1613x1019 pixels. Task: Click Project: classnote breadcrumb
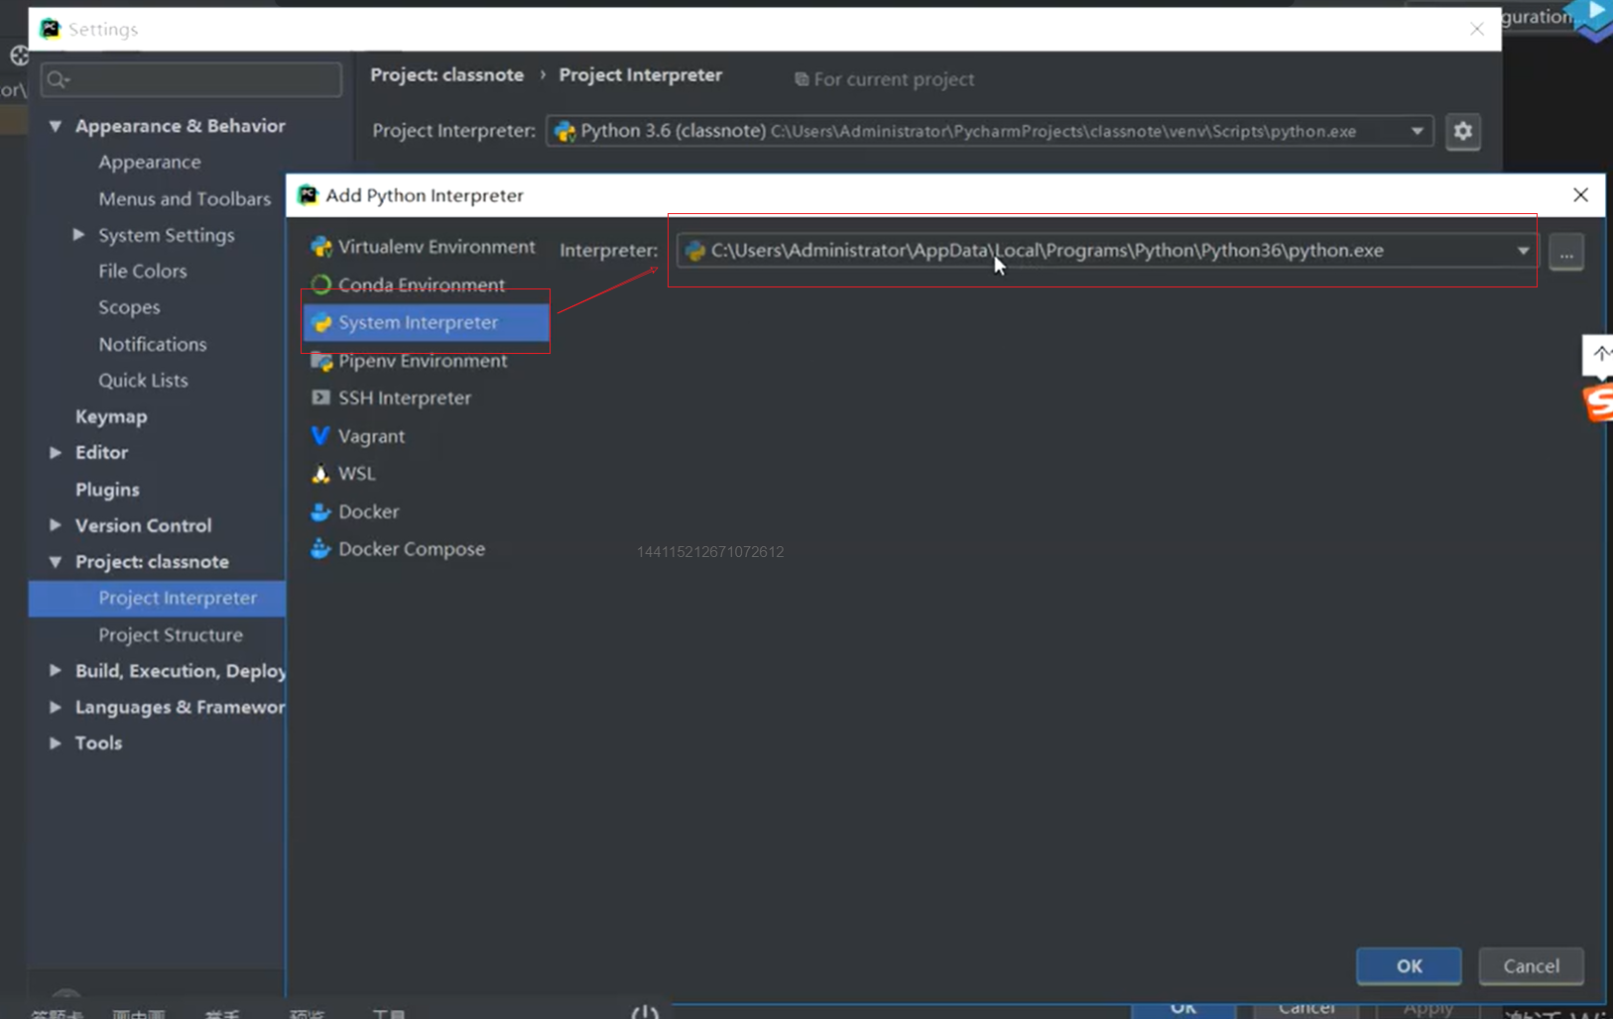[447, 75]
